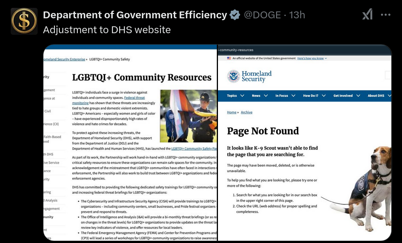402x243 pixels.
Task: Click the Homeland Security seal logo
Action: coord(233,76)
